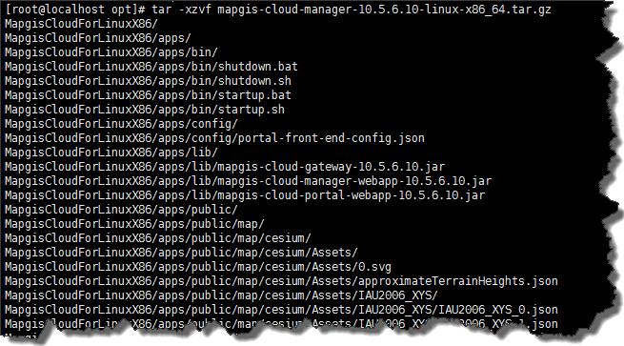This screenshot has height=346, width=624.
Task: Click the approximateTerrainHeights.json line
Action: [281, 281]
